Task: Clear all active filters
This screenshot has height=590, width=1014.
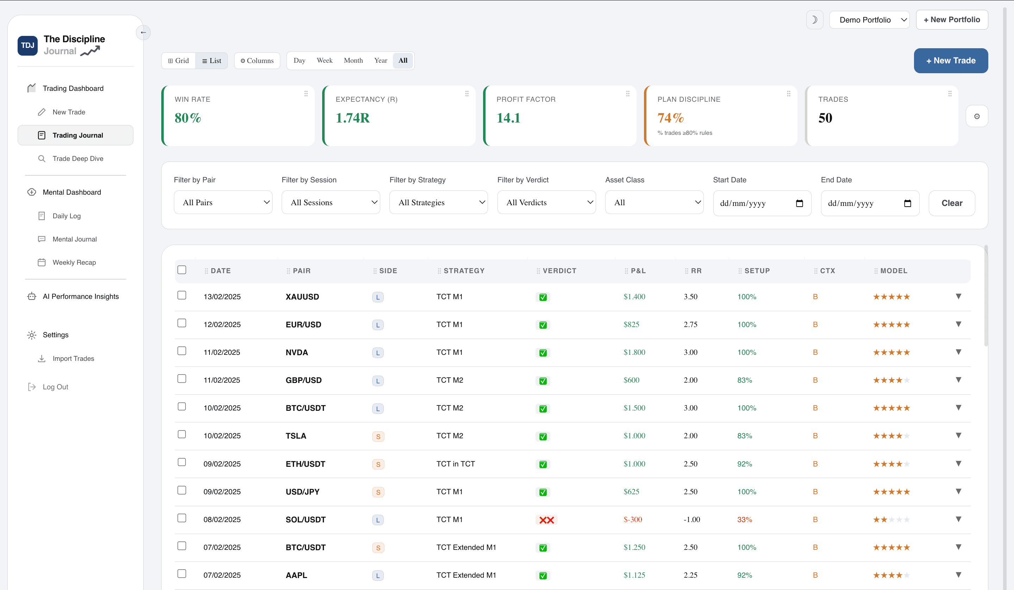Action: pyautogui.click(x=951, y=203)
